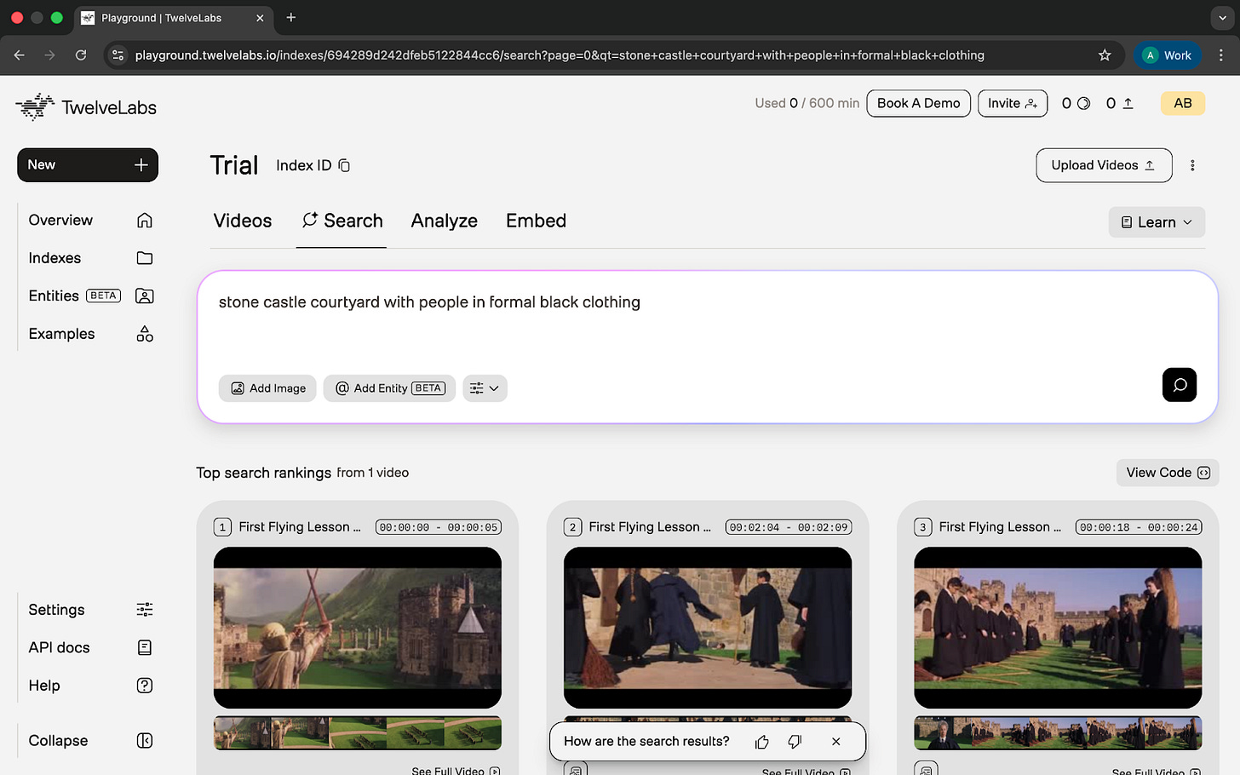Image resolution: width=1240 pixels, height=775 pixels.
Task: Click View Code button
Action: point(1168,473)
